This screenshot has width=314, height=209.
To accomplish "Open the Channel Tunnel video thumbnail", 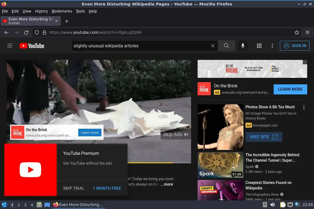I will pos(220,165).
